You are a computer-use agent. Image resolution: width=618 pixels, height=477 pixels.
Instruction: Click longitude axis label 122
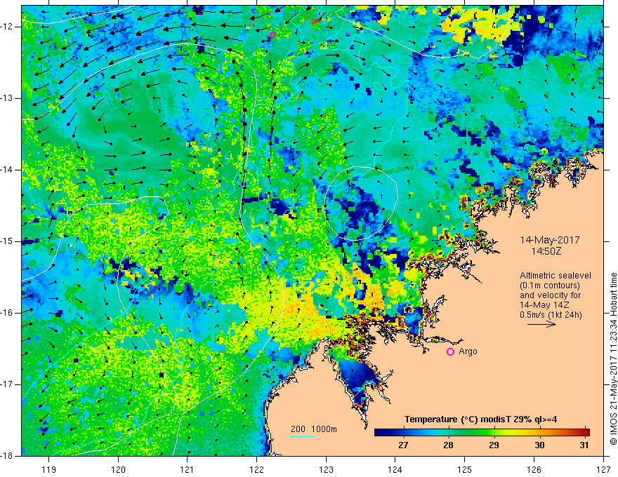pos(256,469)
